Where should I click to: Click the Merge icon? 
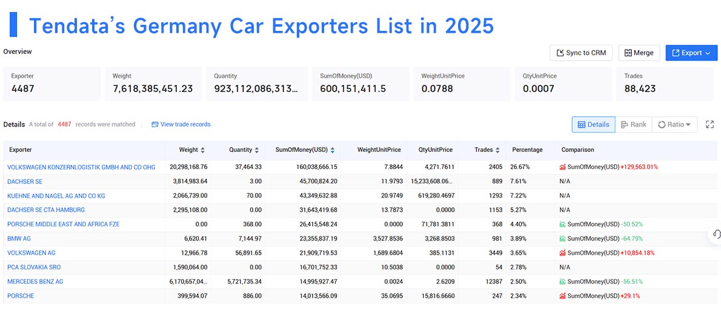click(628, 53)
